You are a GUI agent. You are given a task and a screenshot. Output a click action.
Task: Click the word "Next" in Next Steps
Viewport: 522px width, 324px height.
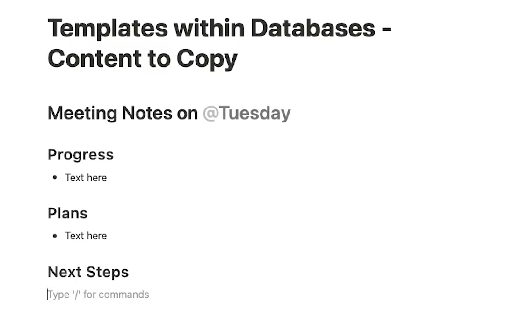tap(65, 272)
